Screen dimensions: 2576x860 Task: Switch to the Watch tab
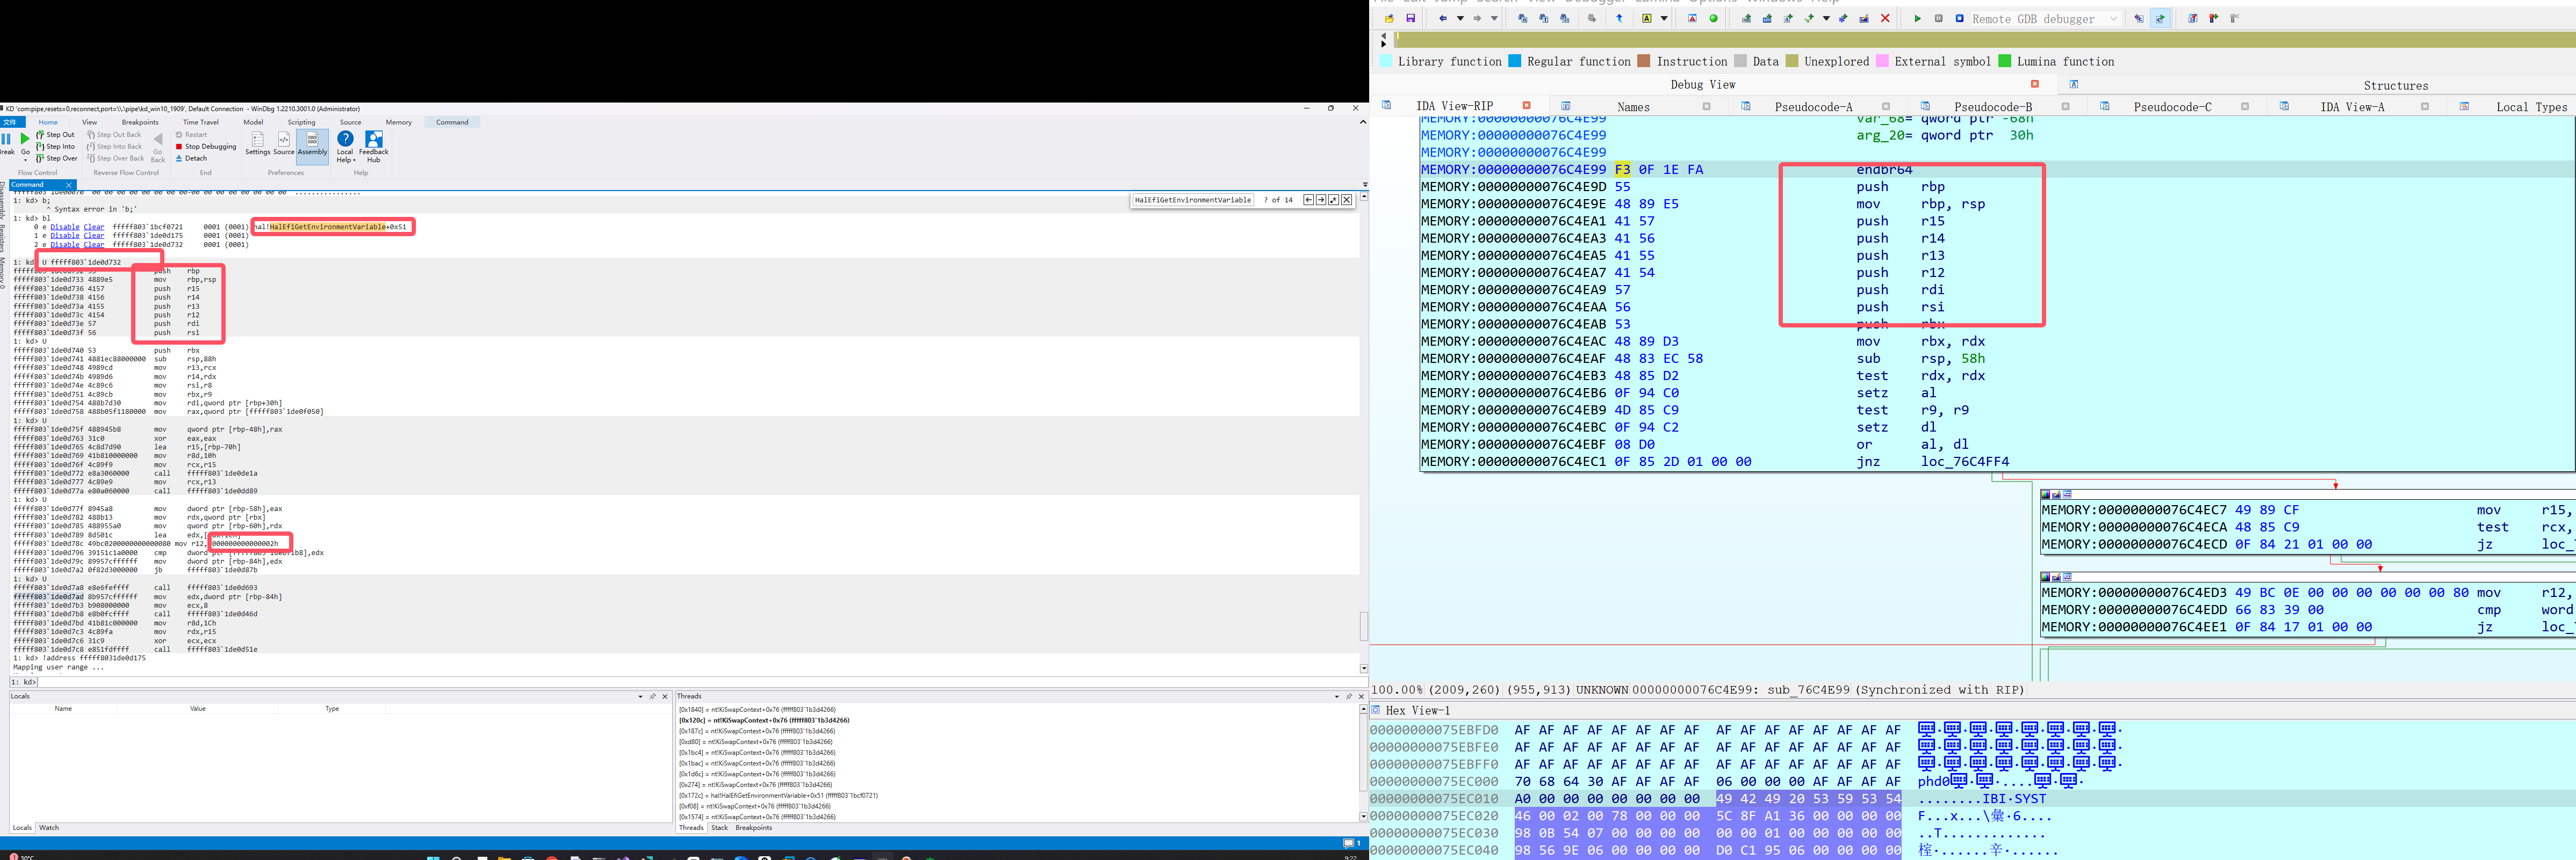[49, 828]
